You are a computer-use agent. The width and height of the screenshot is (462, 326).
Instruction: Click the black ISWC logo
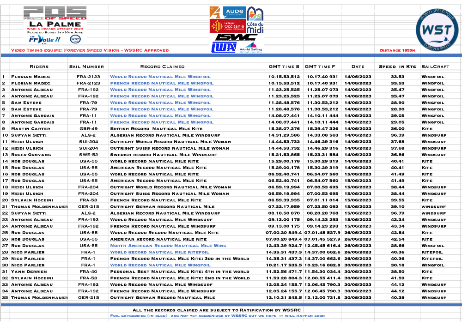pyautogui.click(x=236, y=37)
